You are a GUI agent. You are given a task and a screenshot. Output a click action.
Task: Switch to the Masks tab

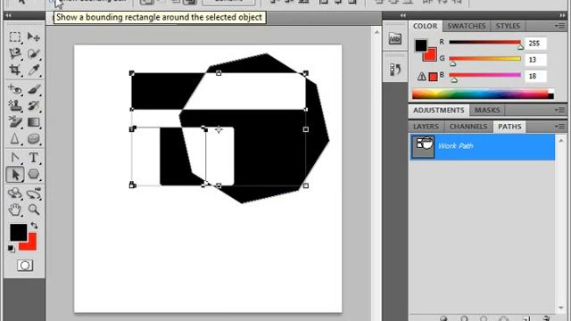pos(487,110)
